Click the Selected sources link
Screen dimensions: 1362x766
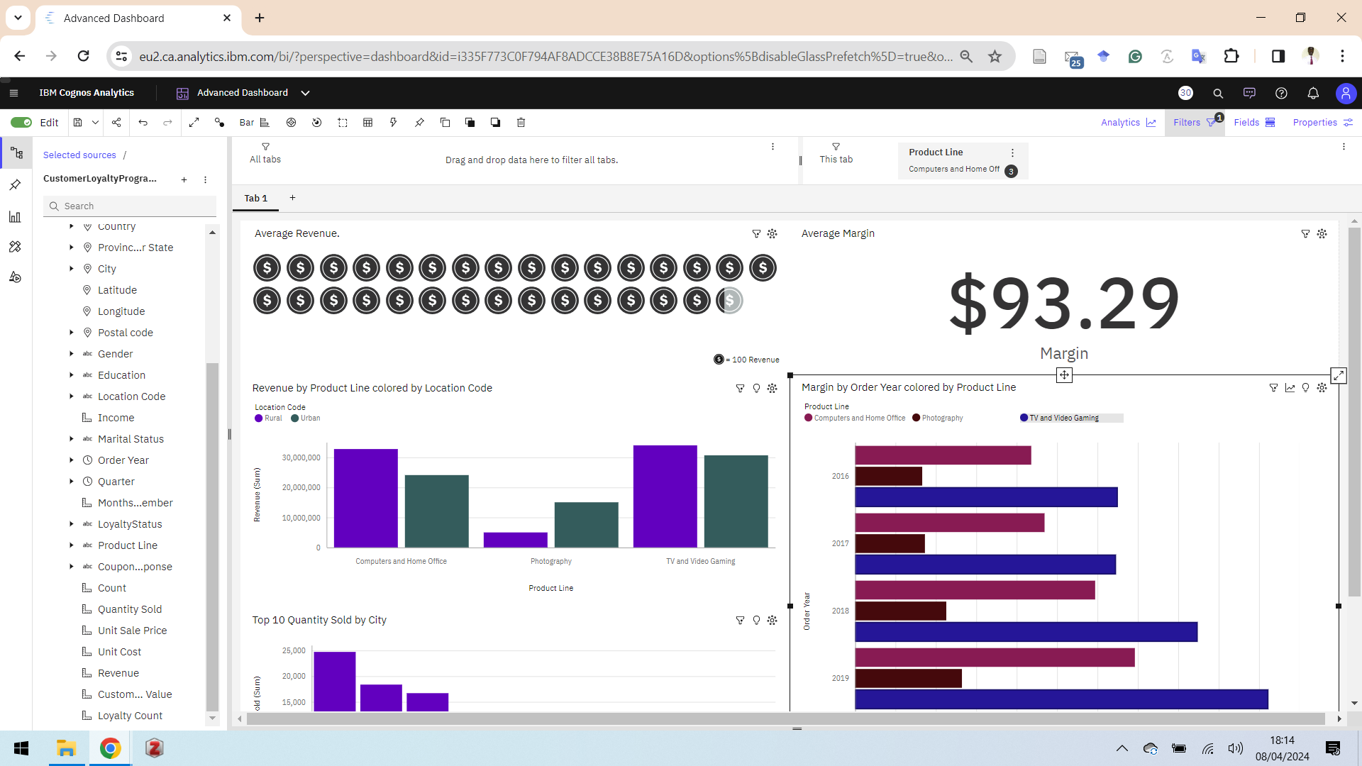click(79, 155)
